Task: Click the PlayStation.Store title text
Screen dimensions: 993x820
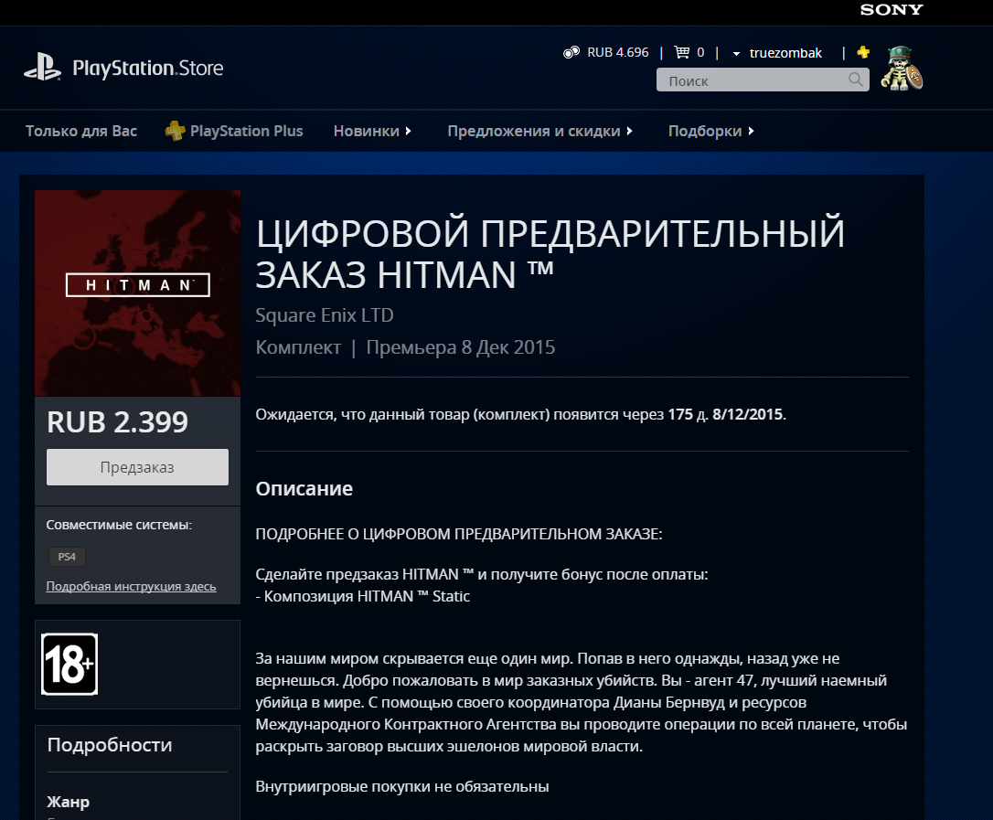Action: [x=147, y=68]
